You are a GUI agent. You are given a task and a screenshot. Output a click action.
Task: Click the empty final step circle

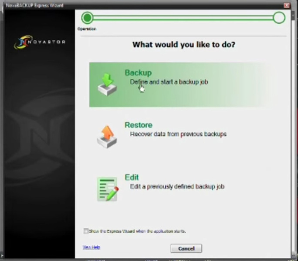pos(279,18)
